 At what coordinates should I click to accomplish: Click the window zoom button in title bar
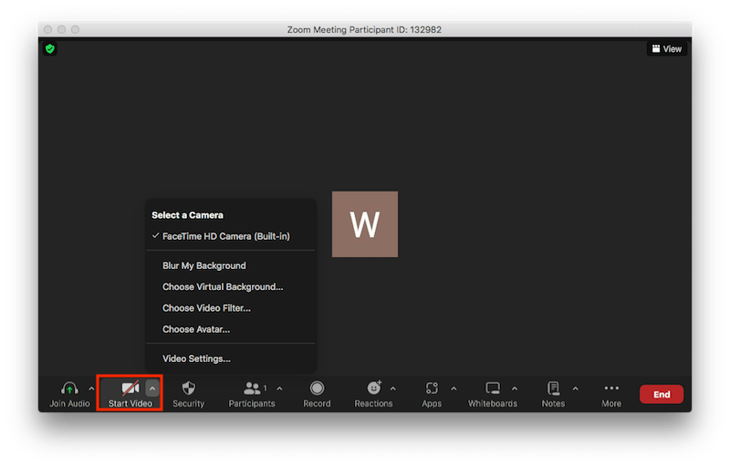click(x=75, y=29)
